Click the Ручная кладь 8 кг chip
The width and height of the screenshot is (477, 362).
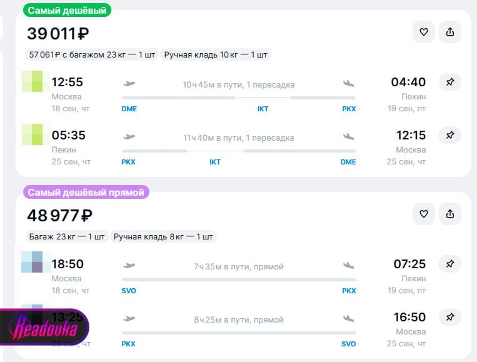click(x=163, y=237)
